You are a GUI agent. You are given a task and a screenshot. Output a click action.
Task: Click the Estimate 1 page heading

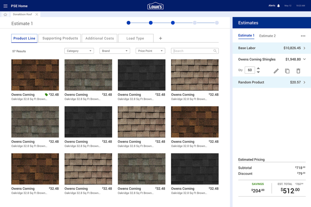pos(22,24)
